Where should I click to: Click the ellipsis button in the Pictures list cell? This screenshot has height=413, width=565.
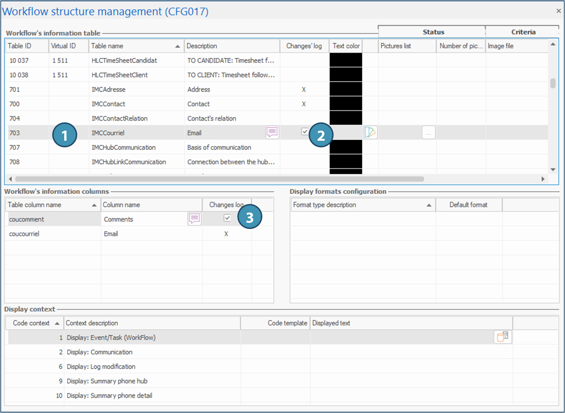pos(428,133)
